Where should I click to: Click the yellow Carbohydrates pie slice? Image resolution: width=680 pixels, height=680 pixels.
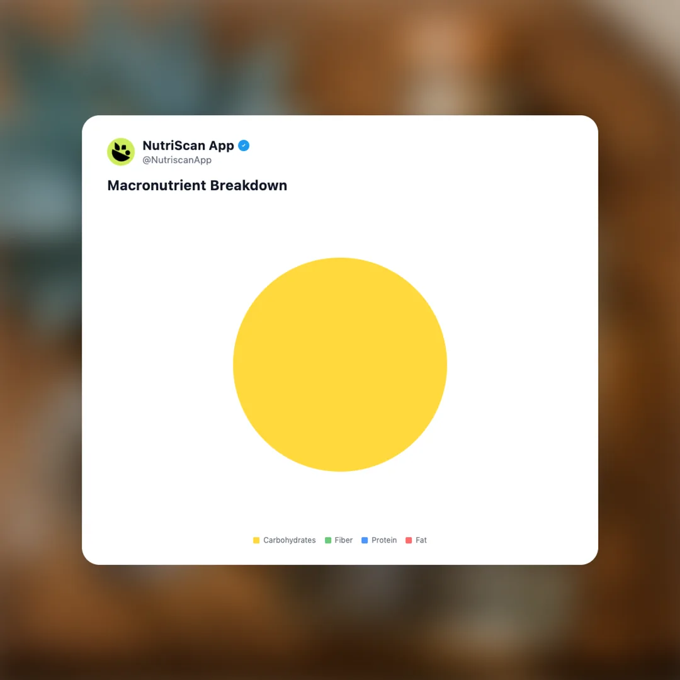(340, 365)
